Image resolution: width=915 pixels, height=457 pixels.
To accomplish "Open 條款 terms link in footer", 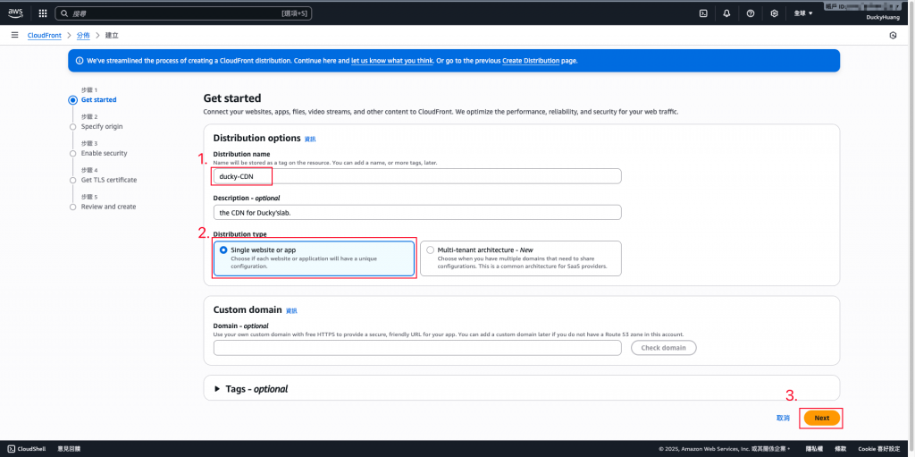I will point(840,449).
